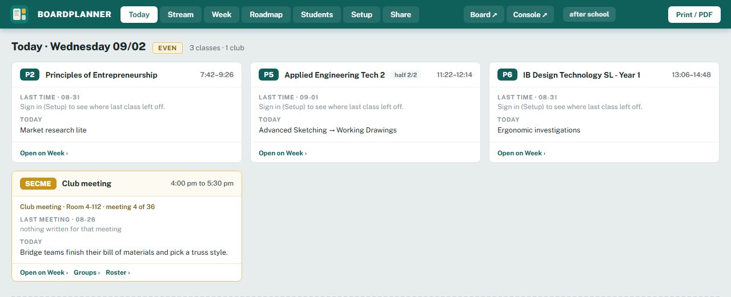Screen dimensions: 731x297
Task: Open Principles of Entrepreneurship on Week
Action: point(44,153)
